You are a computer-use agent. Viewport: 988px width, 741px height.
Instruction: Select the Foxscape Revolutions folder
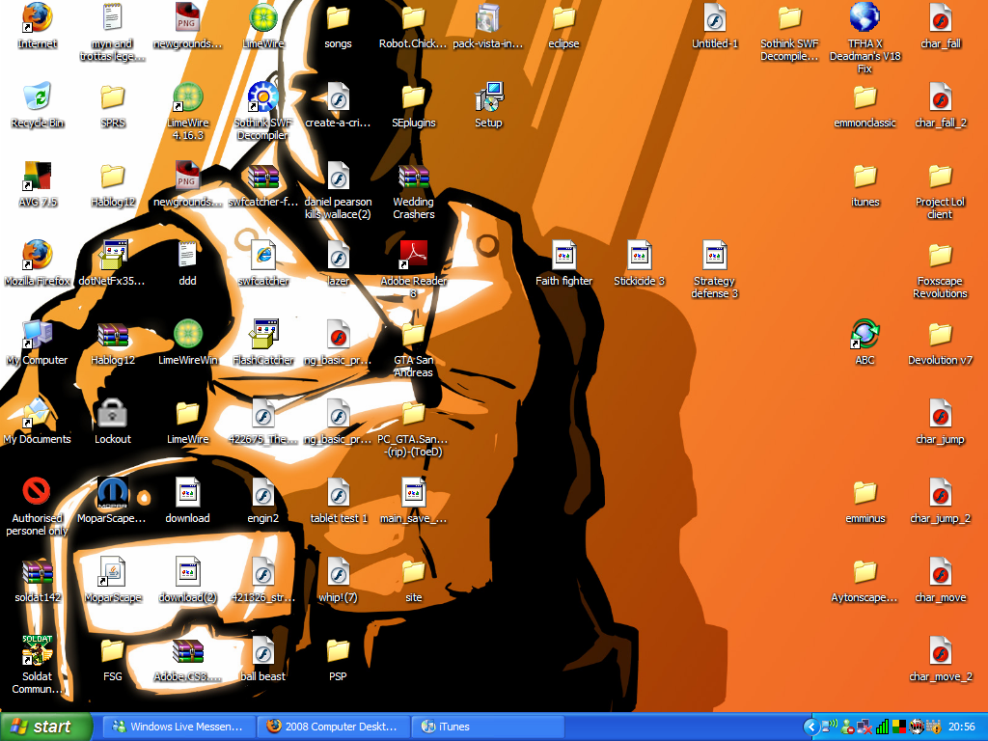pos(940,256)
